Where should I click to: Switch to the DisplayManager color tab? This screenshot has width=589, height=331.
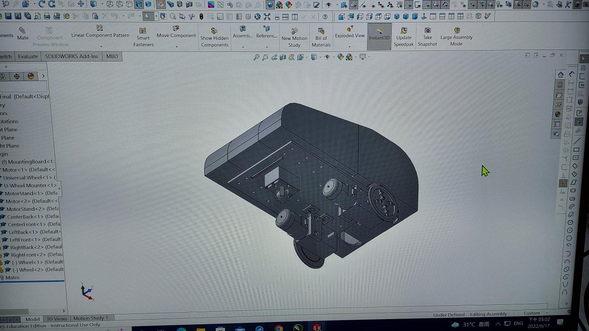click(x=31, y=76)
